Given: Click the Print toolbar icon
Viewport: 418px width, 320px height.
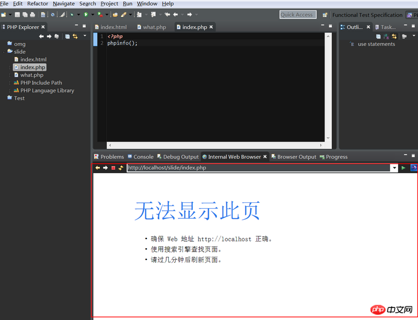Looking at the screenshot, I should [32, 15].
